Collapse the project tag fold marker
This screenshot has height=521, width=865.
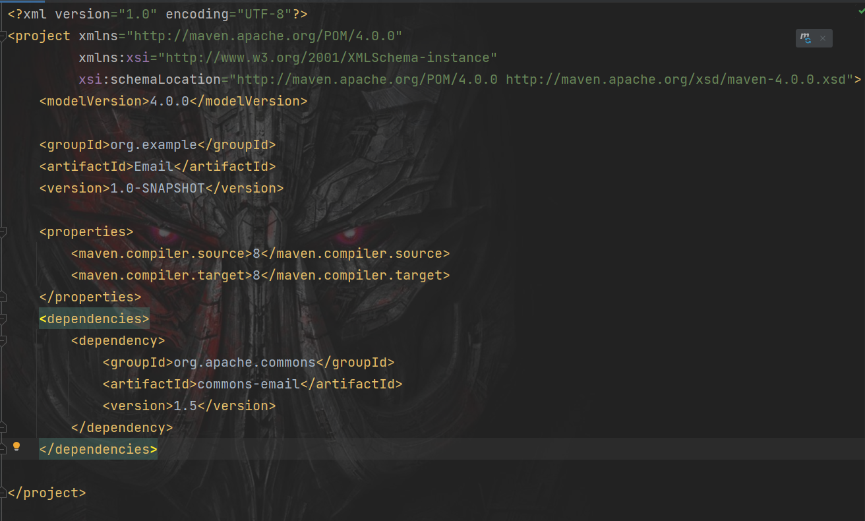(x=3, y=36)
